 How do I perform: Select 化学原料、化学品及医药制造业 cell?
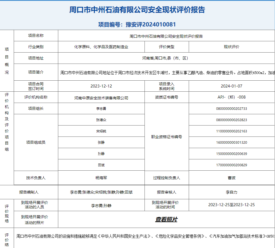click(x=101, y=47)
